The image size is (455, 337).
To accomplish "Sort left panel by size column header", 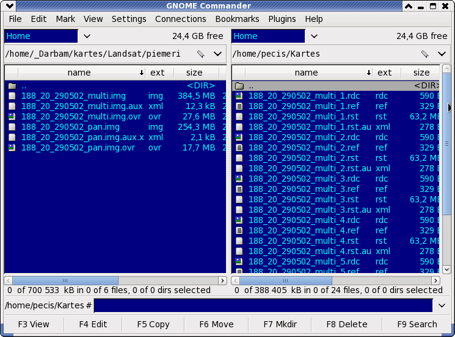I will [196, 73].
